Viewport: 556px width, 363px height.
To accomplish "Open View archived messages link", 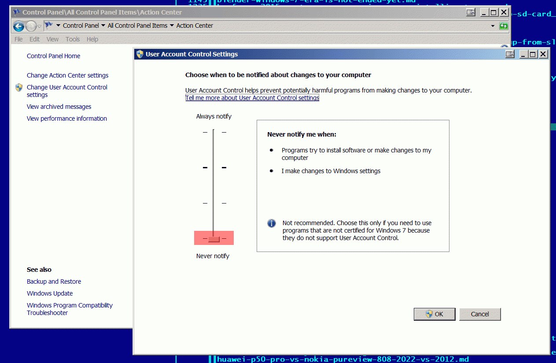I will point(59,107).
